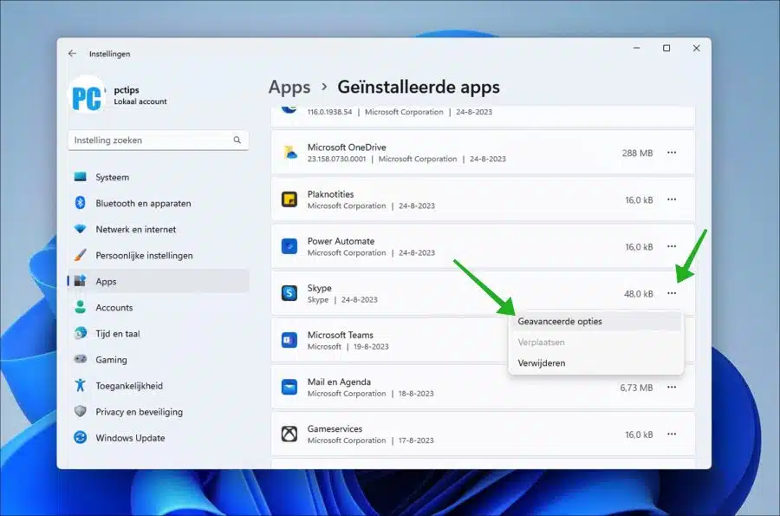This screenshot has height=516, width=780.
Task: Open more options for Plaknotities
Action: click(672, 199)
